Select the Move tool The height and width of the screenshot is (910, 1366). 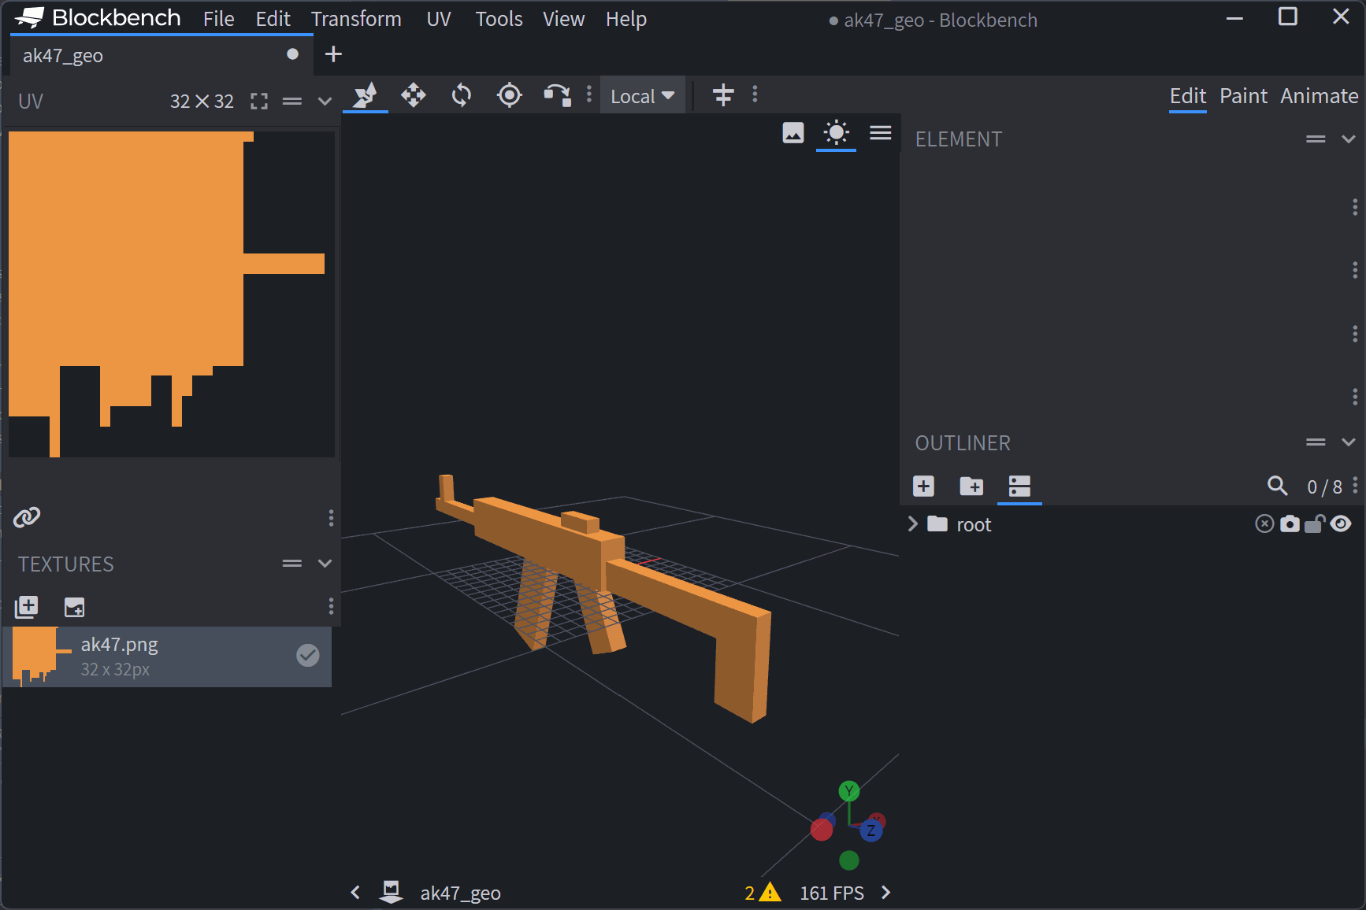(x=414, y=96)
